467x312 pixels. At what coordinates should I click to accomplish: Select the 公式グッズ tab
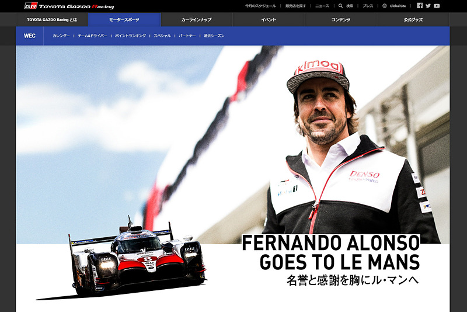(413, 20)
